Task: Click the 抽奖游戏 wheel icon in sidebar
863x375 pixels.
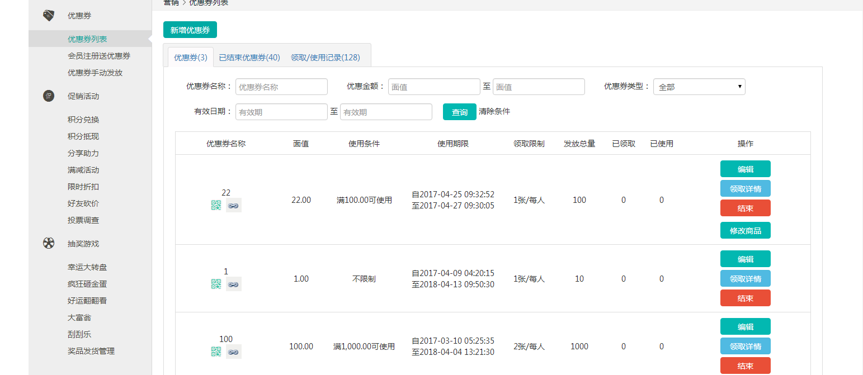Action: (x=49, y=244)
